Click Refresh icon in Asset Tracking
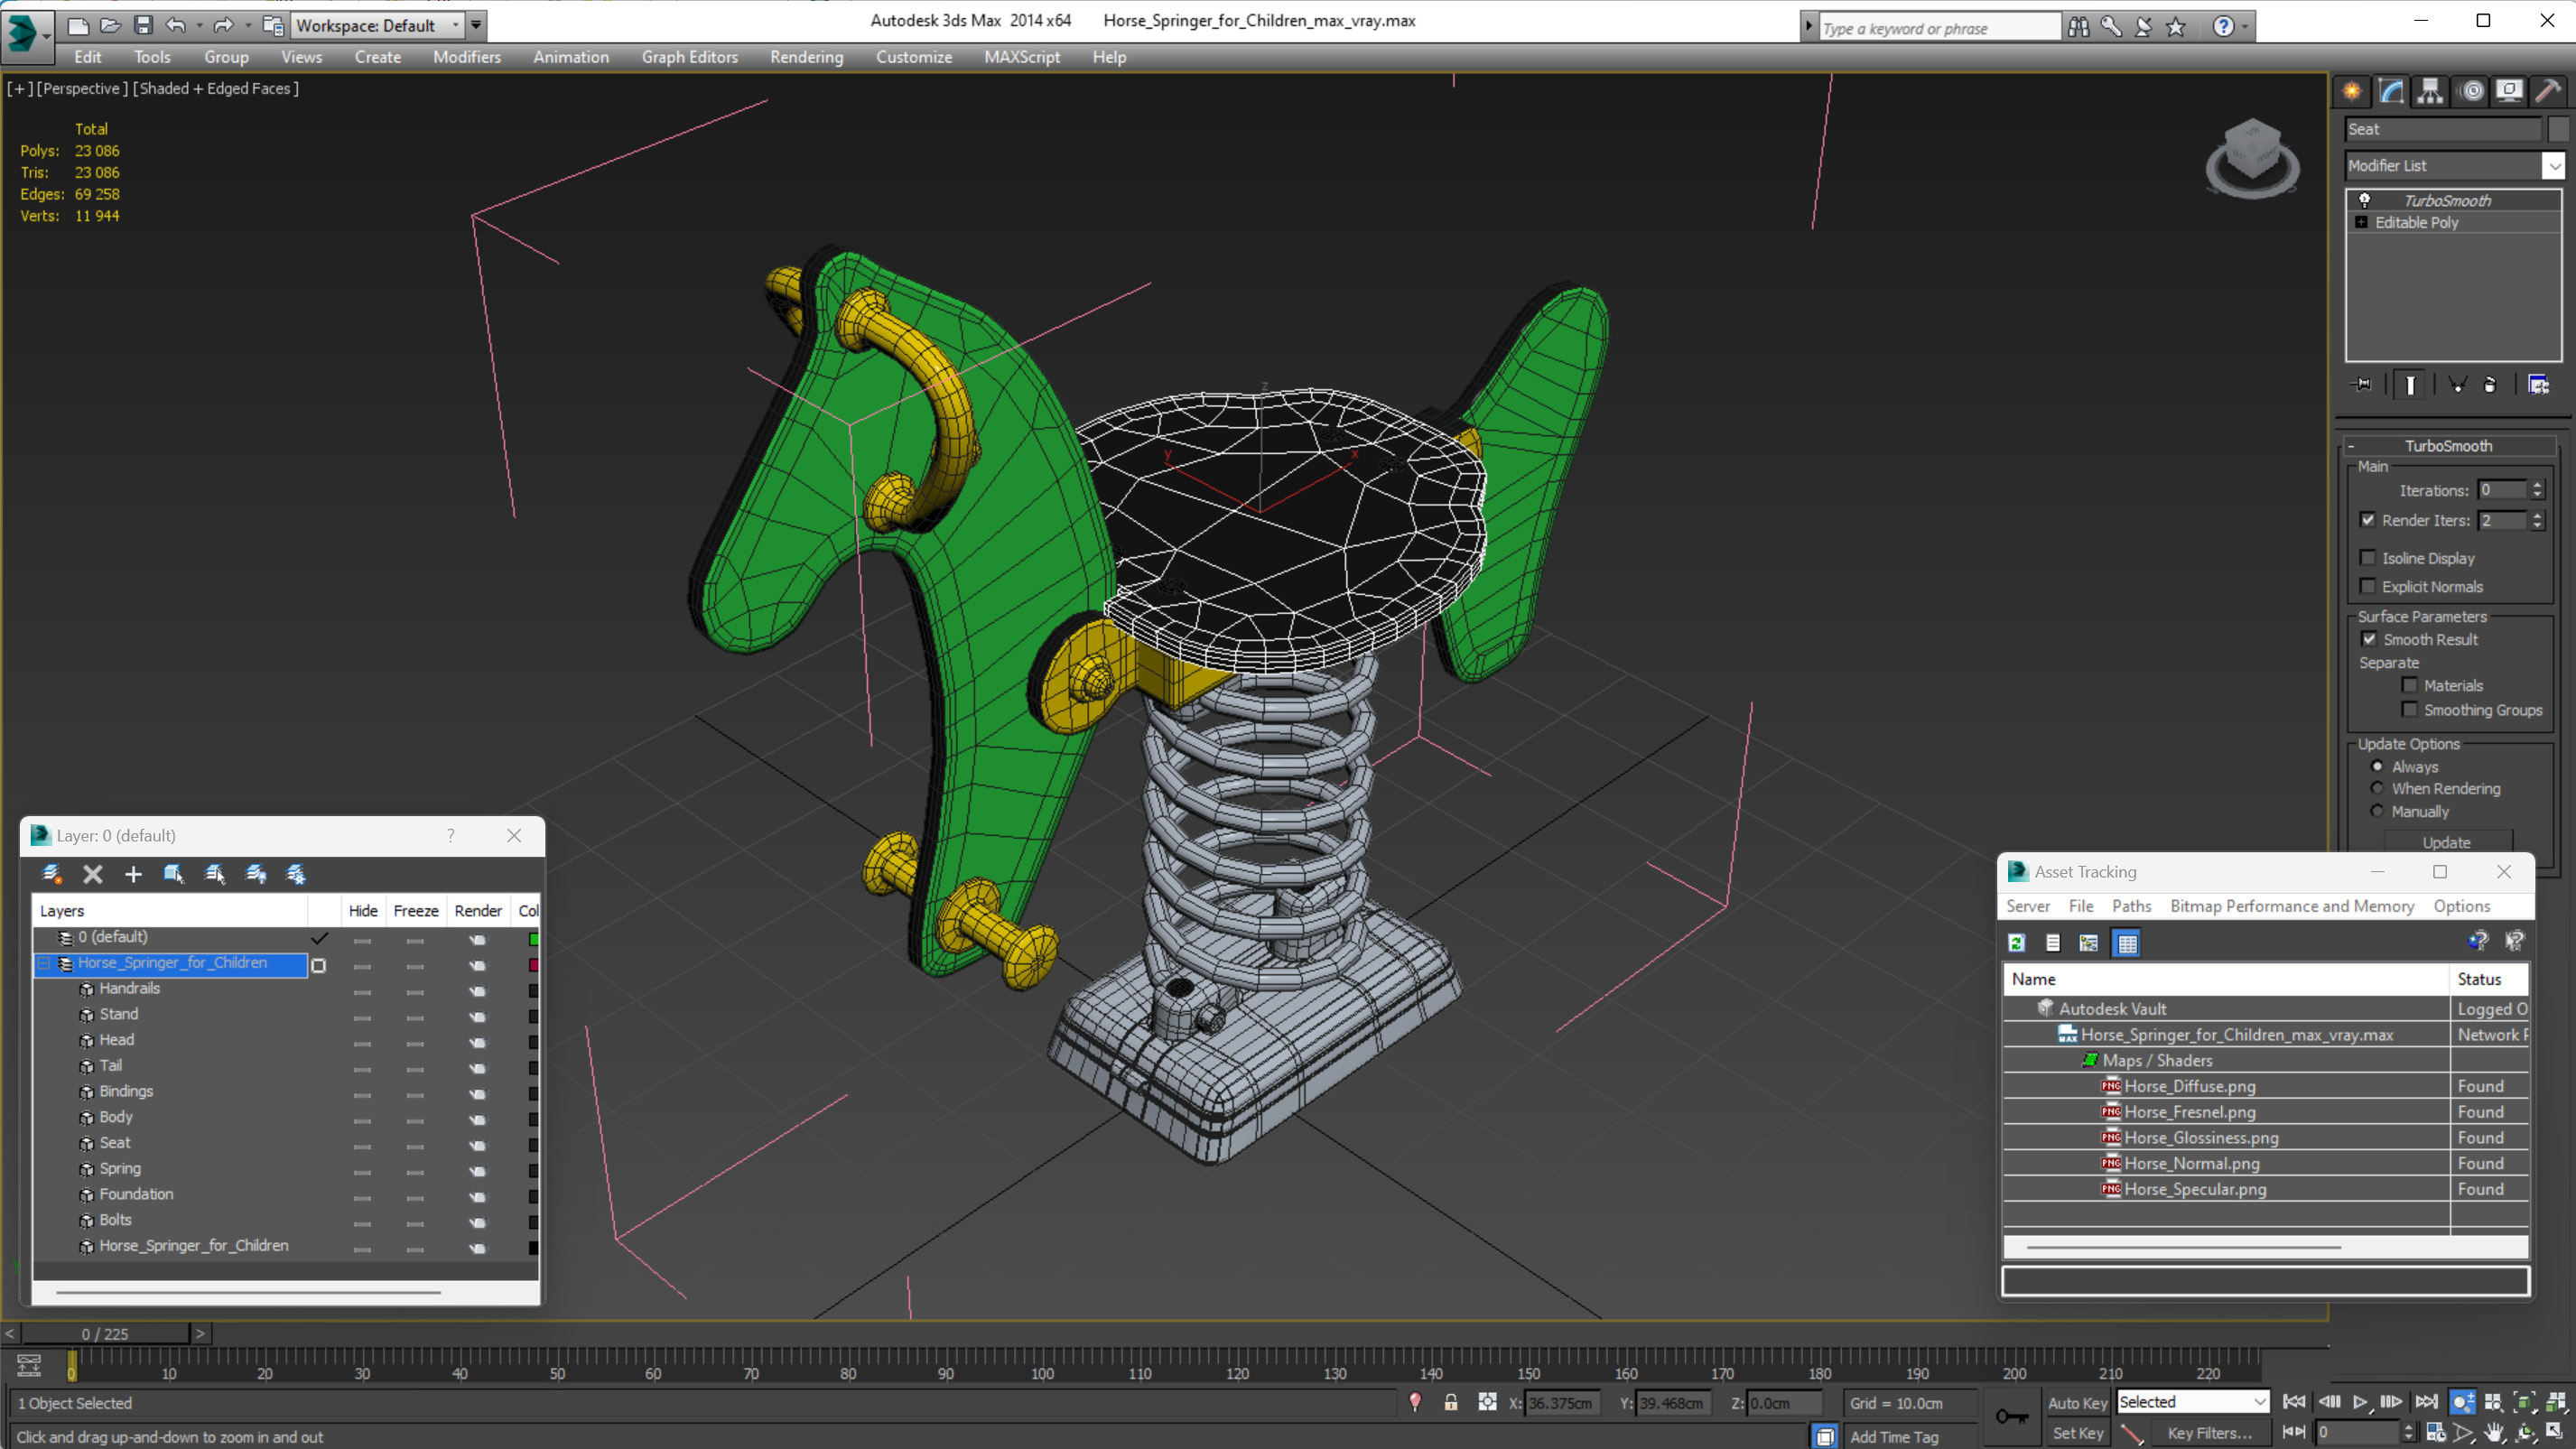 pyautogui.click(x=2017, y=943)
